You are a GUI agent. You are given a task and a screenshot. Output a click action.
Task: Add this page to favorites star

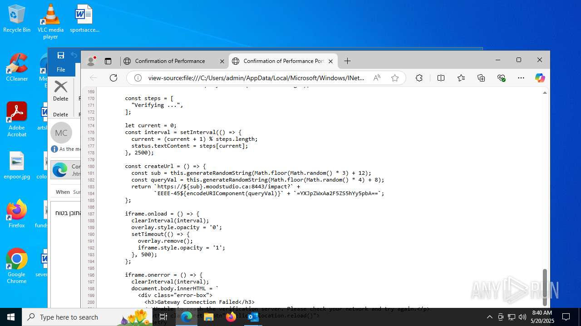[x=395, y=78]
